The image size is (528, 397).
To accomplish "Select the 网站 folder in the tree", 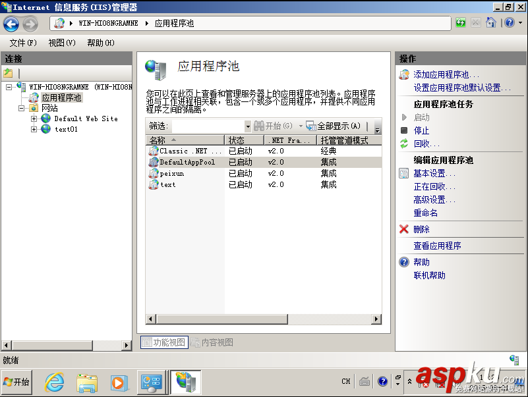I will click(x=49, y=108).
